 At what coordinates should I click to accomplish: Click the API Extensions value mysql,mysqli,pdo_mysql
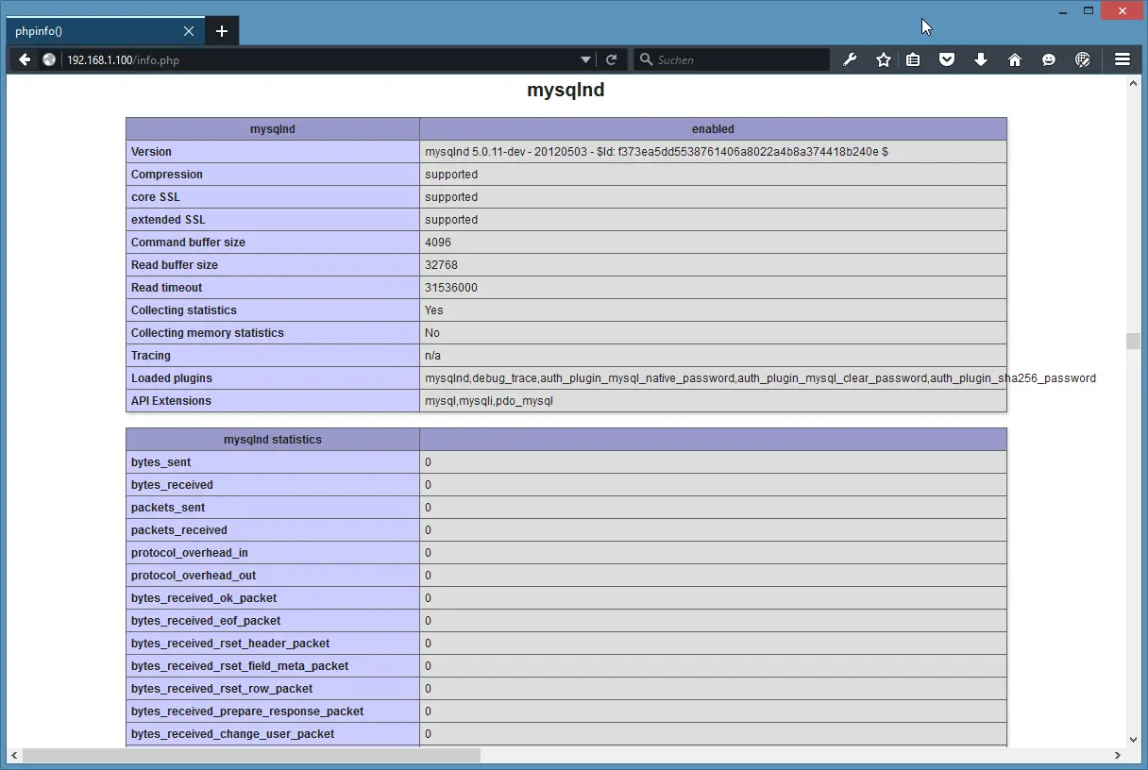coord(489,401)
